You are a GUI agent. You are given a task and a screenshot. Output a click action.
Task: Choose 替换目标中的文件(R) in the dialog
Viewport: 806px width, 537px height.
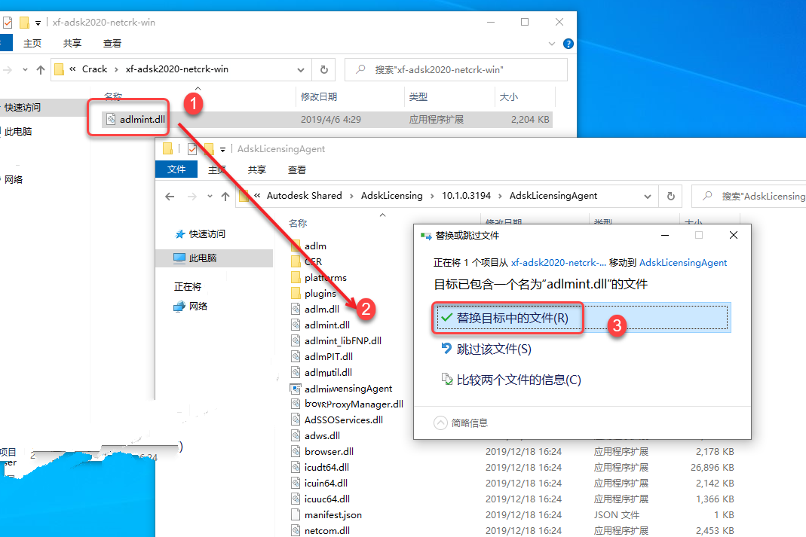[x=581, y=318]
